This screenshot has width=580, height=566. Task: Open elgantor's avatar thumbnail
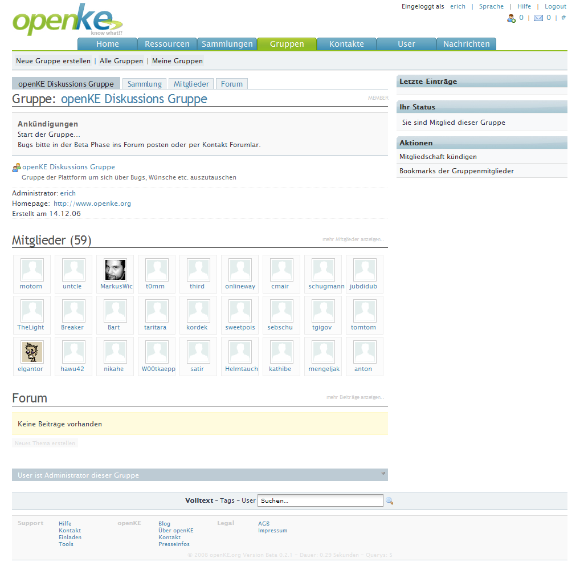click(x=31, y=352)
